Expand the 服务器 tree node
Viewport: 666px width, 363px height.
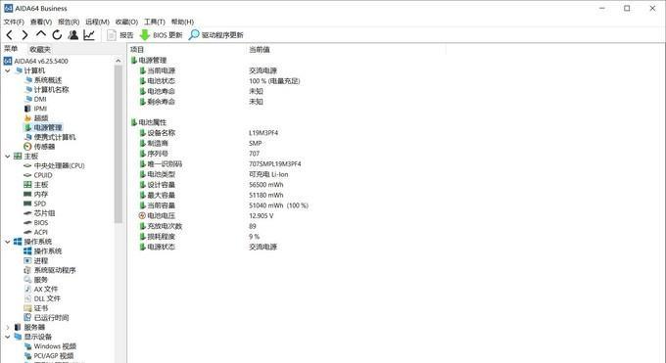click(7, 328)
